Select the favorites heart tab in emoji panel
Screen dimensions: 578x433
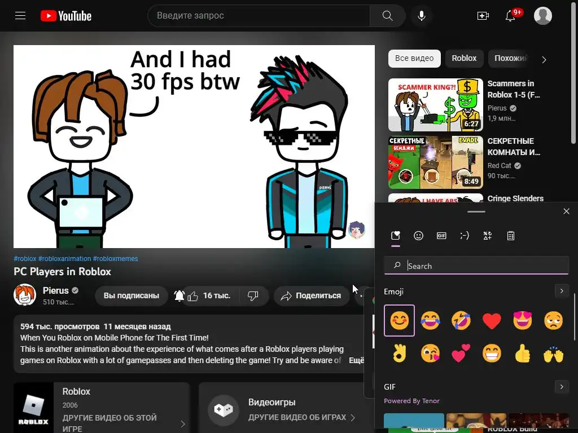pyautogui.click(x=396, y=236)
